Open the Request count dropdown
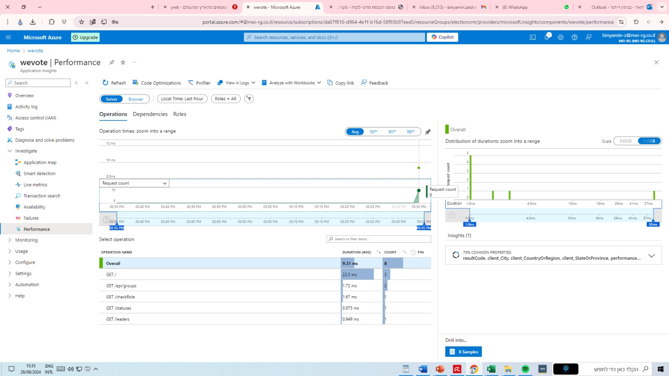Viewport: 669px width, 376px height. 134,183
